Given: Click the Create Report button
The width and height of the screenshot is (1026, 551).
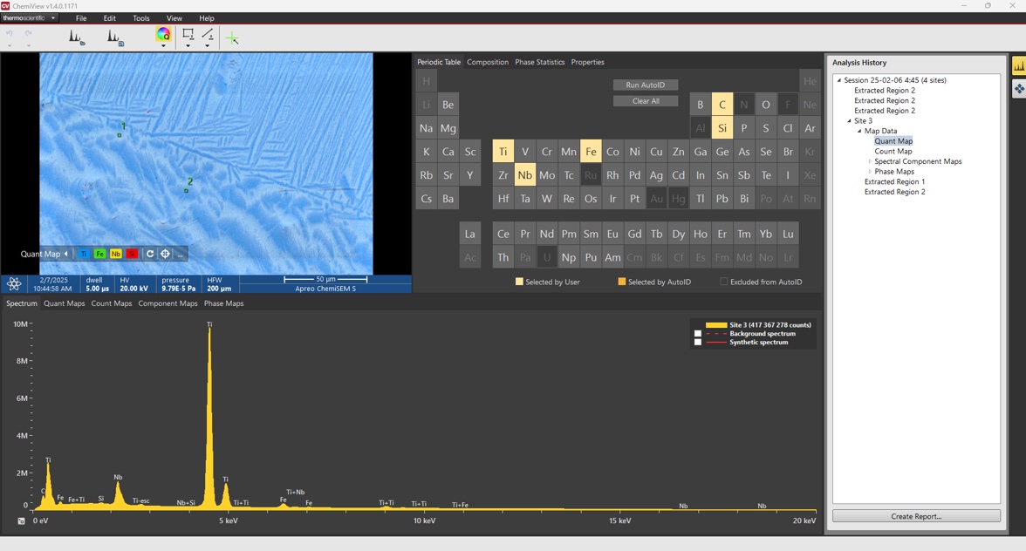Looking at the screenshot, I should tap(915, 516).
